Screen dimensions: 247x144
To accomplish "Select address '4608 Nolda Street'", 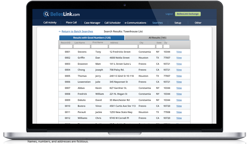I will pyautogui.click(x=120, y=58).
